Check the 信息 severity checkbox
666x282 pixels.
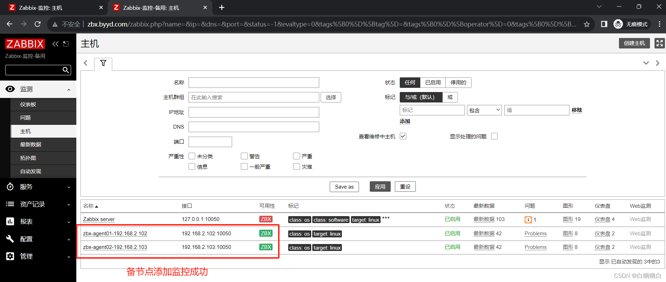click(192, 167)
